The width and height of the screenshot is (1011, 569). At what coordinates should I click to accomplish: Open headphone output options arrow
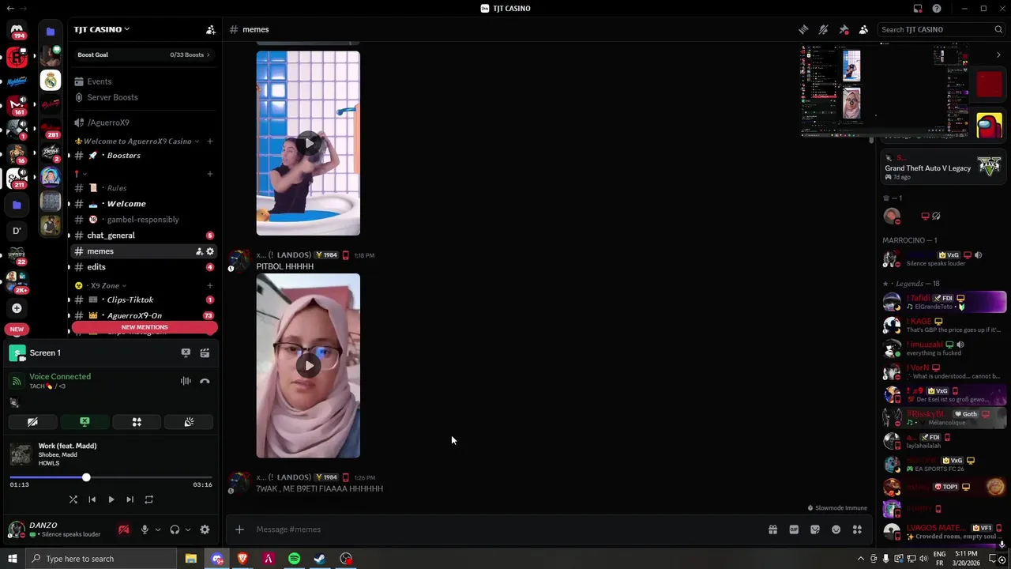pyautogui.click(x=188, y=529)
